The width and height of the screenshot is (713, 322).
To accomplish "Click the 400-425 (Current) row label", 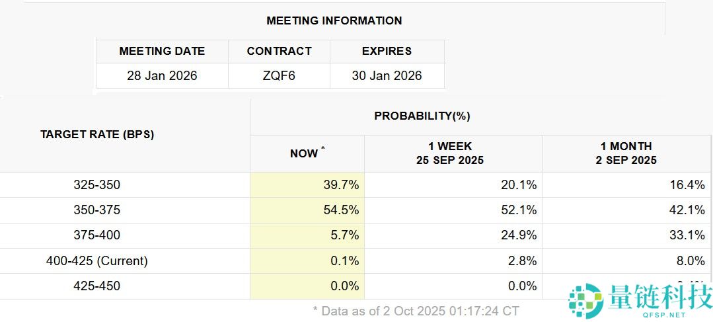I will 97,261.
